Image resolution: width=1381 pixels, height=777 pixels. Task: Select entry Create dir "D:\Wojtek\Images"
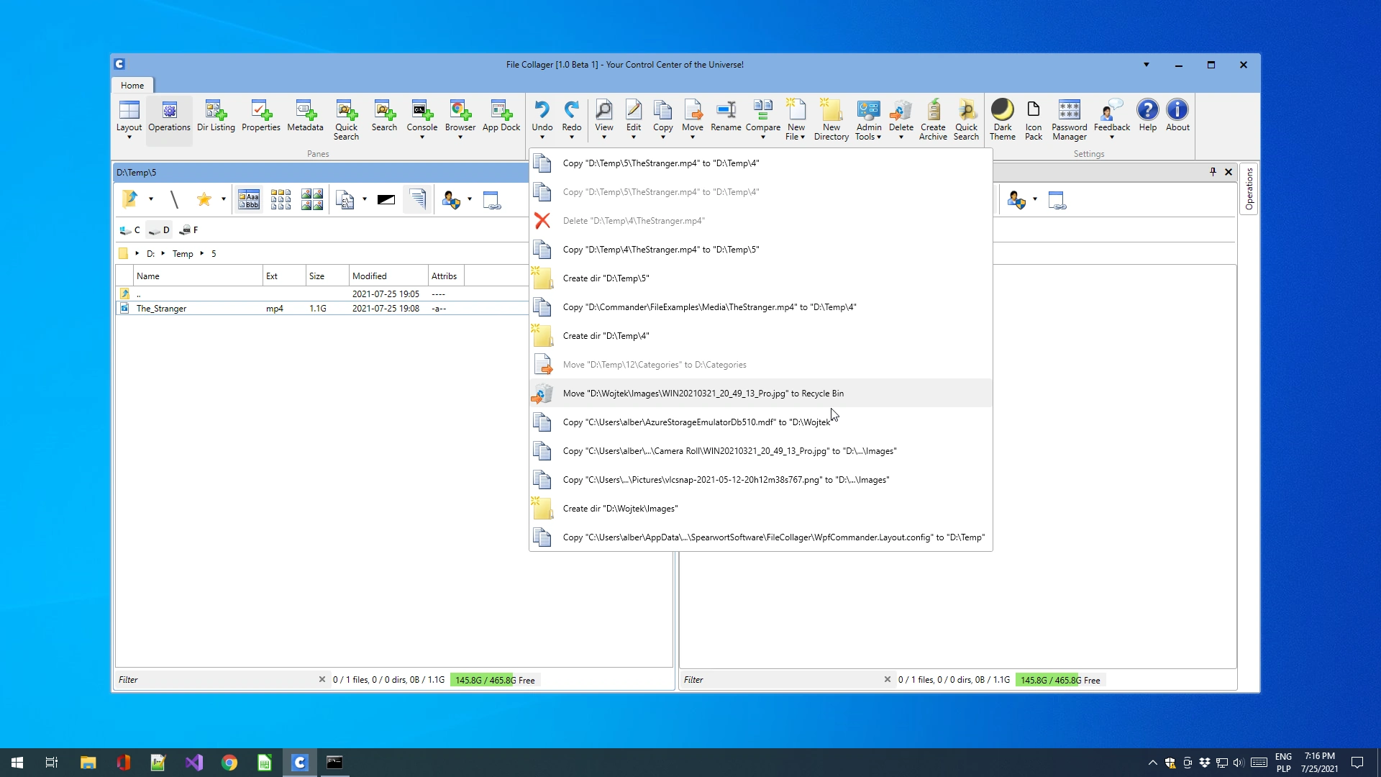760,508
